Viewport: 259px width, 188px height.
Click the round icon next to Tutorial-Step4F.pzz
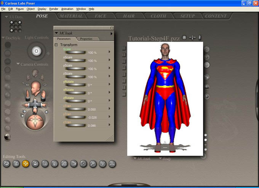[x=184, y=38]
